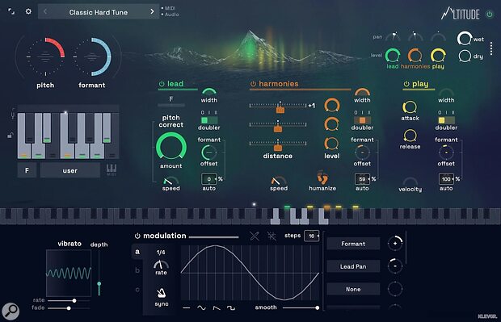The image size is (501, 322).
Task: Select modulation slot c
Action: (x=137, y=290)
